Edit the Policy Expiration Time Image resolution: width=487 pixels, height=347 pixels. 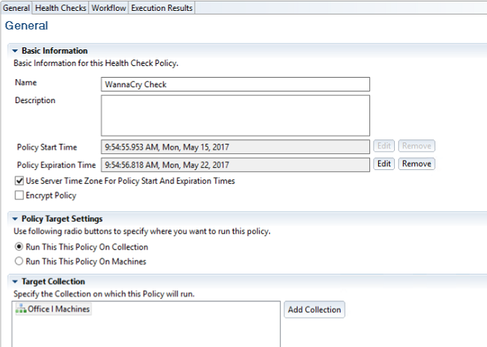(384, 164)
